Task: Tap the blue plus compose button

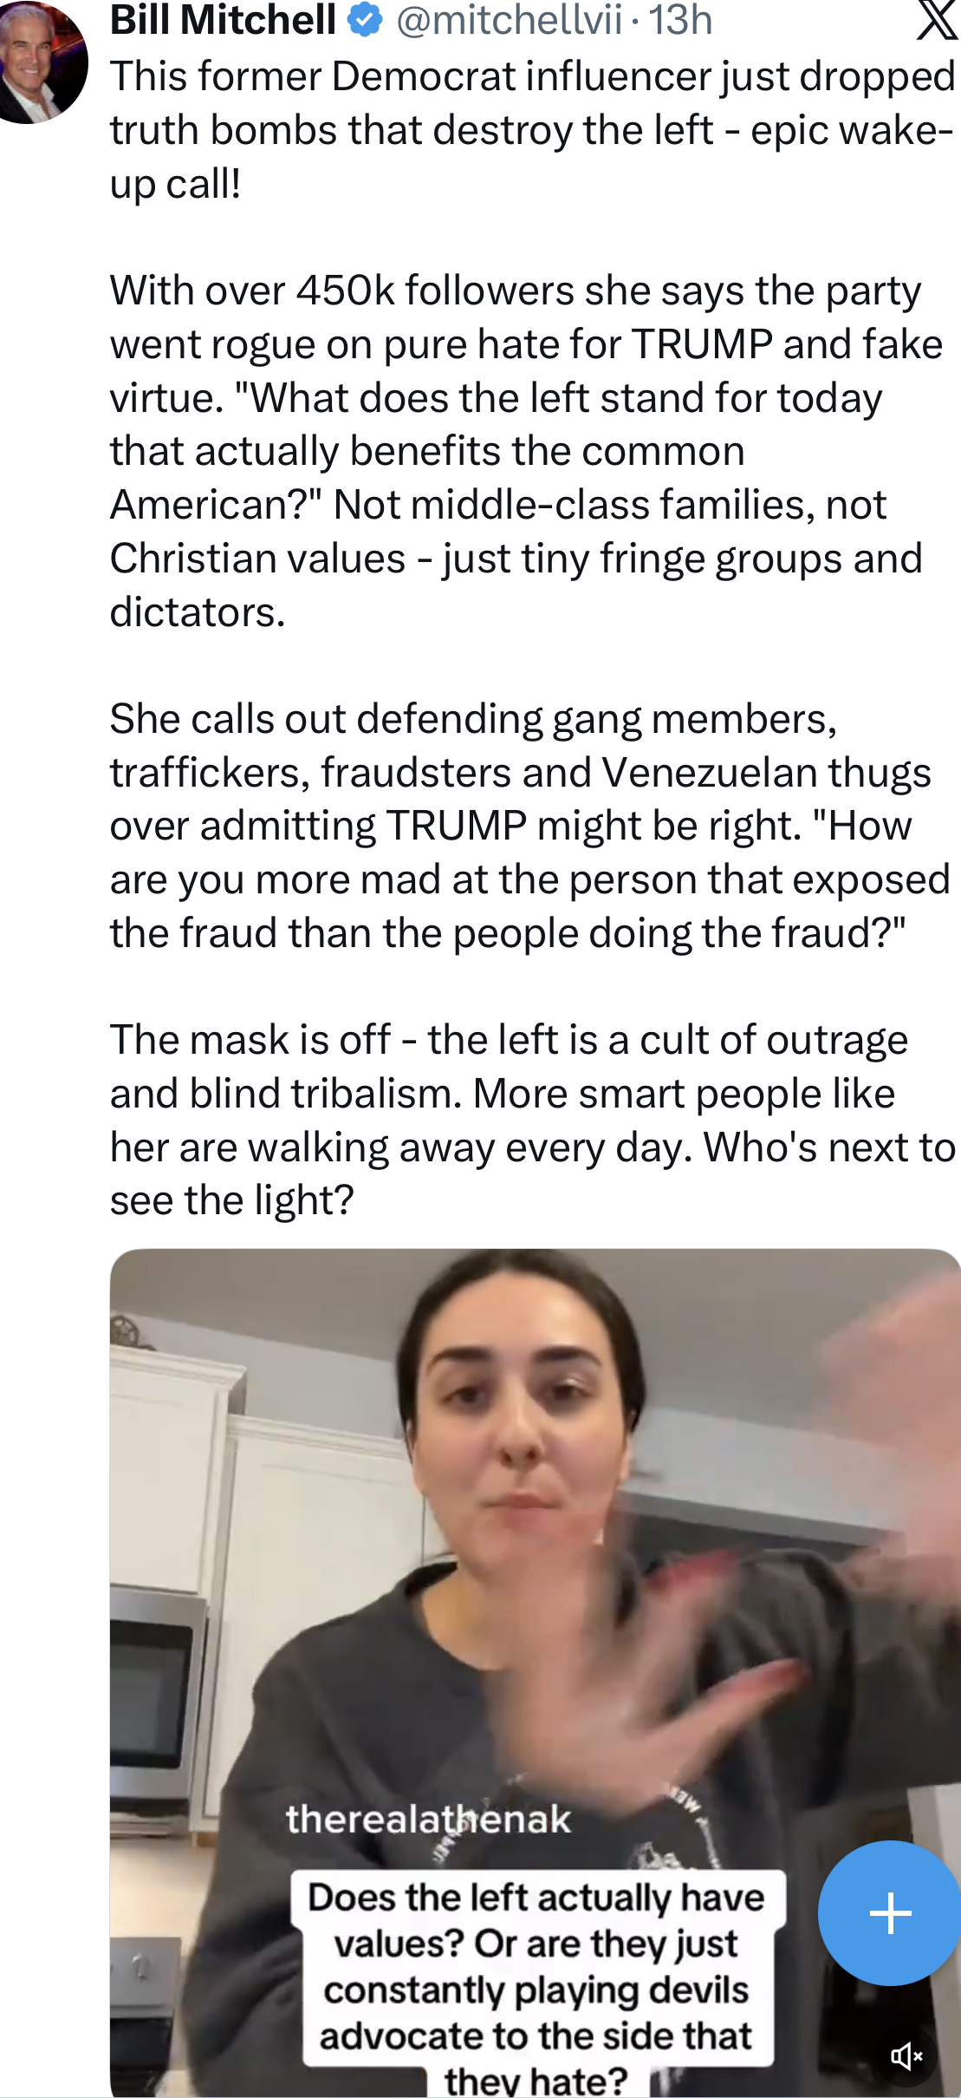Action: click(x=890, y=1912)
